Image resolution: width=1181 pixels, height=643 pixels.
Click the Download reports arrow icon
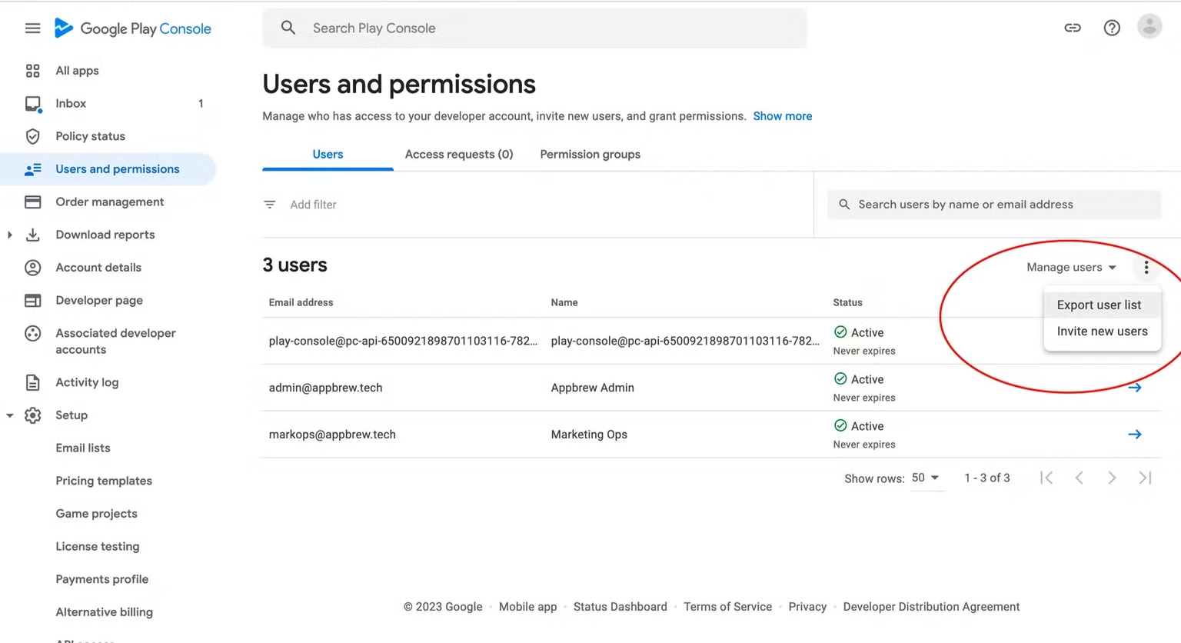(x=32, y=235)
